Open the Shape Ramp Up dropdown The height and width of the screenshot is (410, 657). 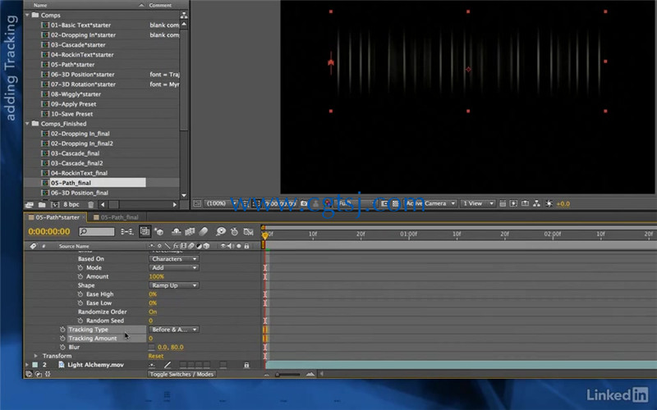(174, 285)
